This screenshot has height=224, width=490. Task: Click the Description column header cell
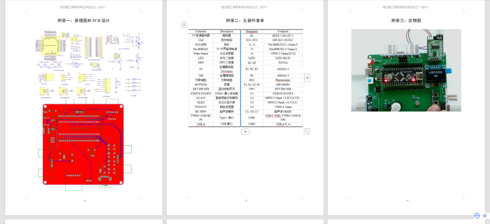226,31
